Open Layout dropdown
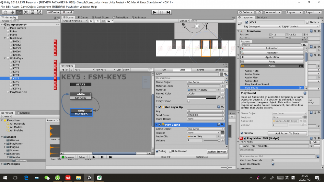 (x=313, y=12)
